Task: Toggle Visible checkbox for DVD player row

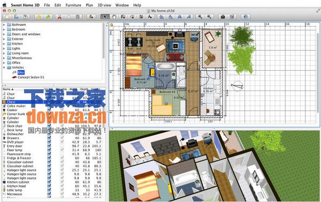Action: click(x=49, y=142)
